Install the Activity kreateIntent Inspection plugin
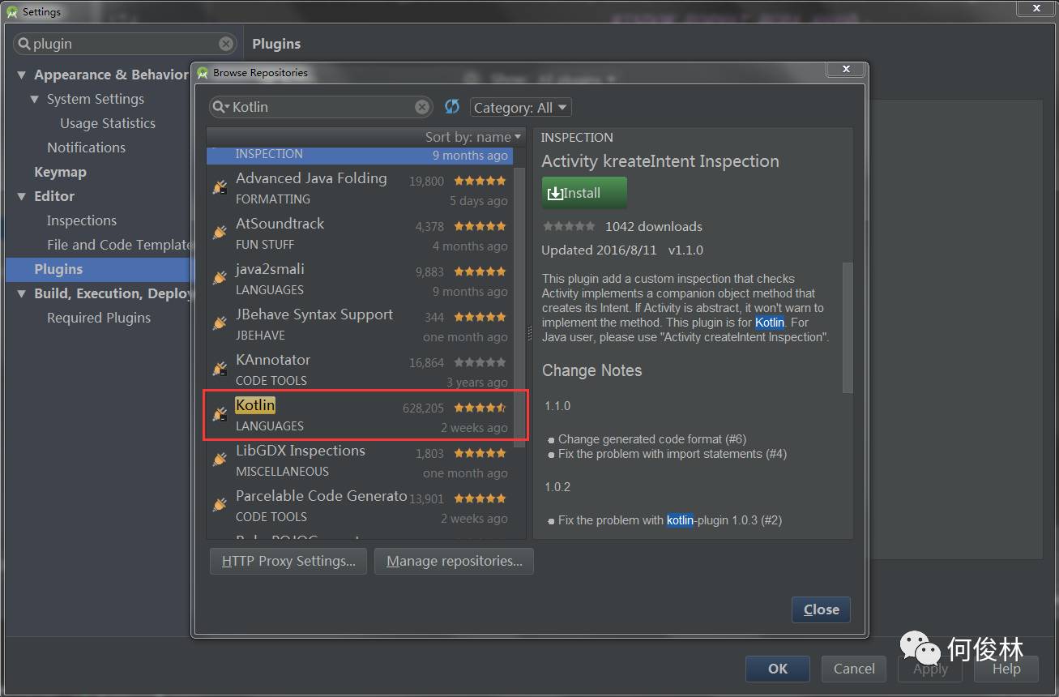This screenshot has height=697, width=1059. click(584, 193)
